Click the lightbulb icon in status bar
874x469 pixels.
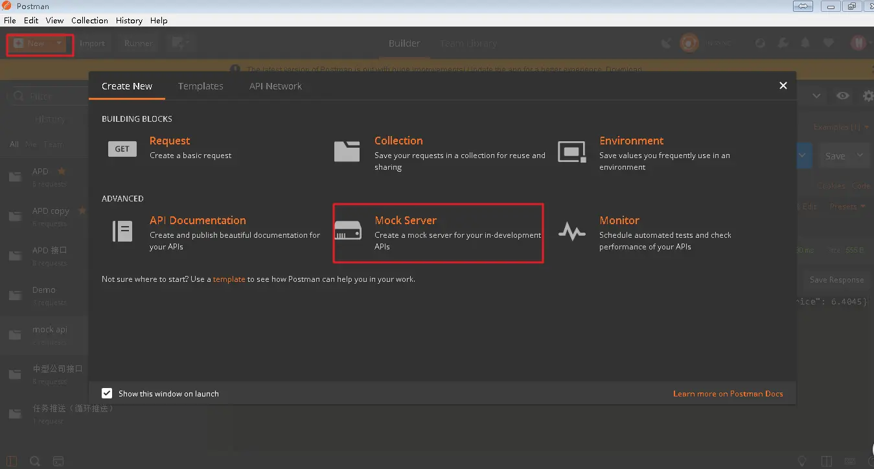(802, 461)
